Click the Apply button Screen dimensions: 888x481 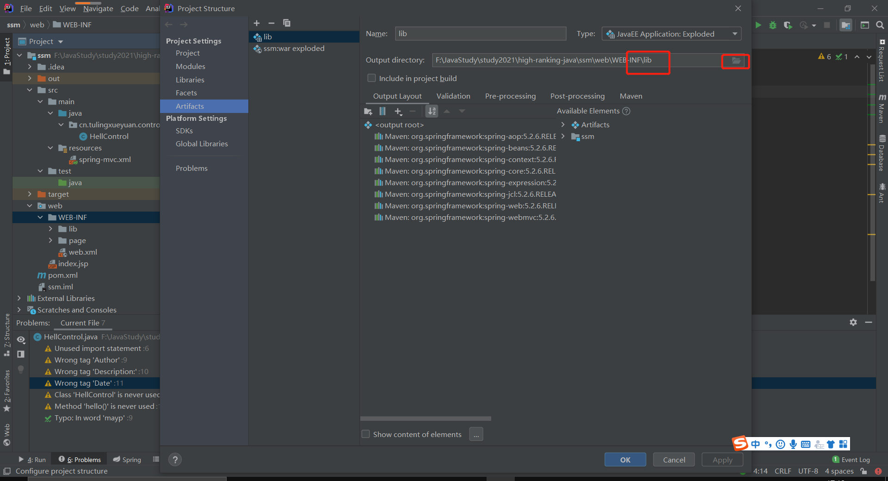(x=722, y=459)
